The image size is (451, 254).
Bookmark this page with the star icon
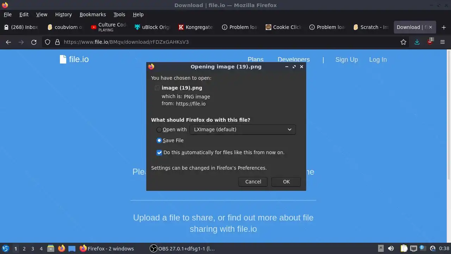403,42
